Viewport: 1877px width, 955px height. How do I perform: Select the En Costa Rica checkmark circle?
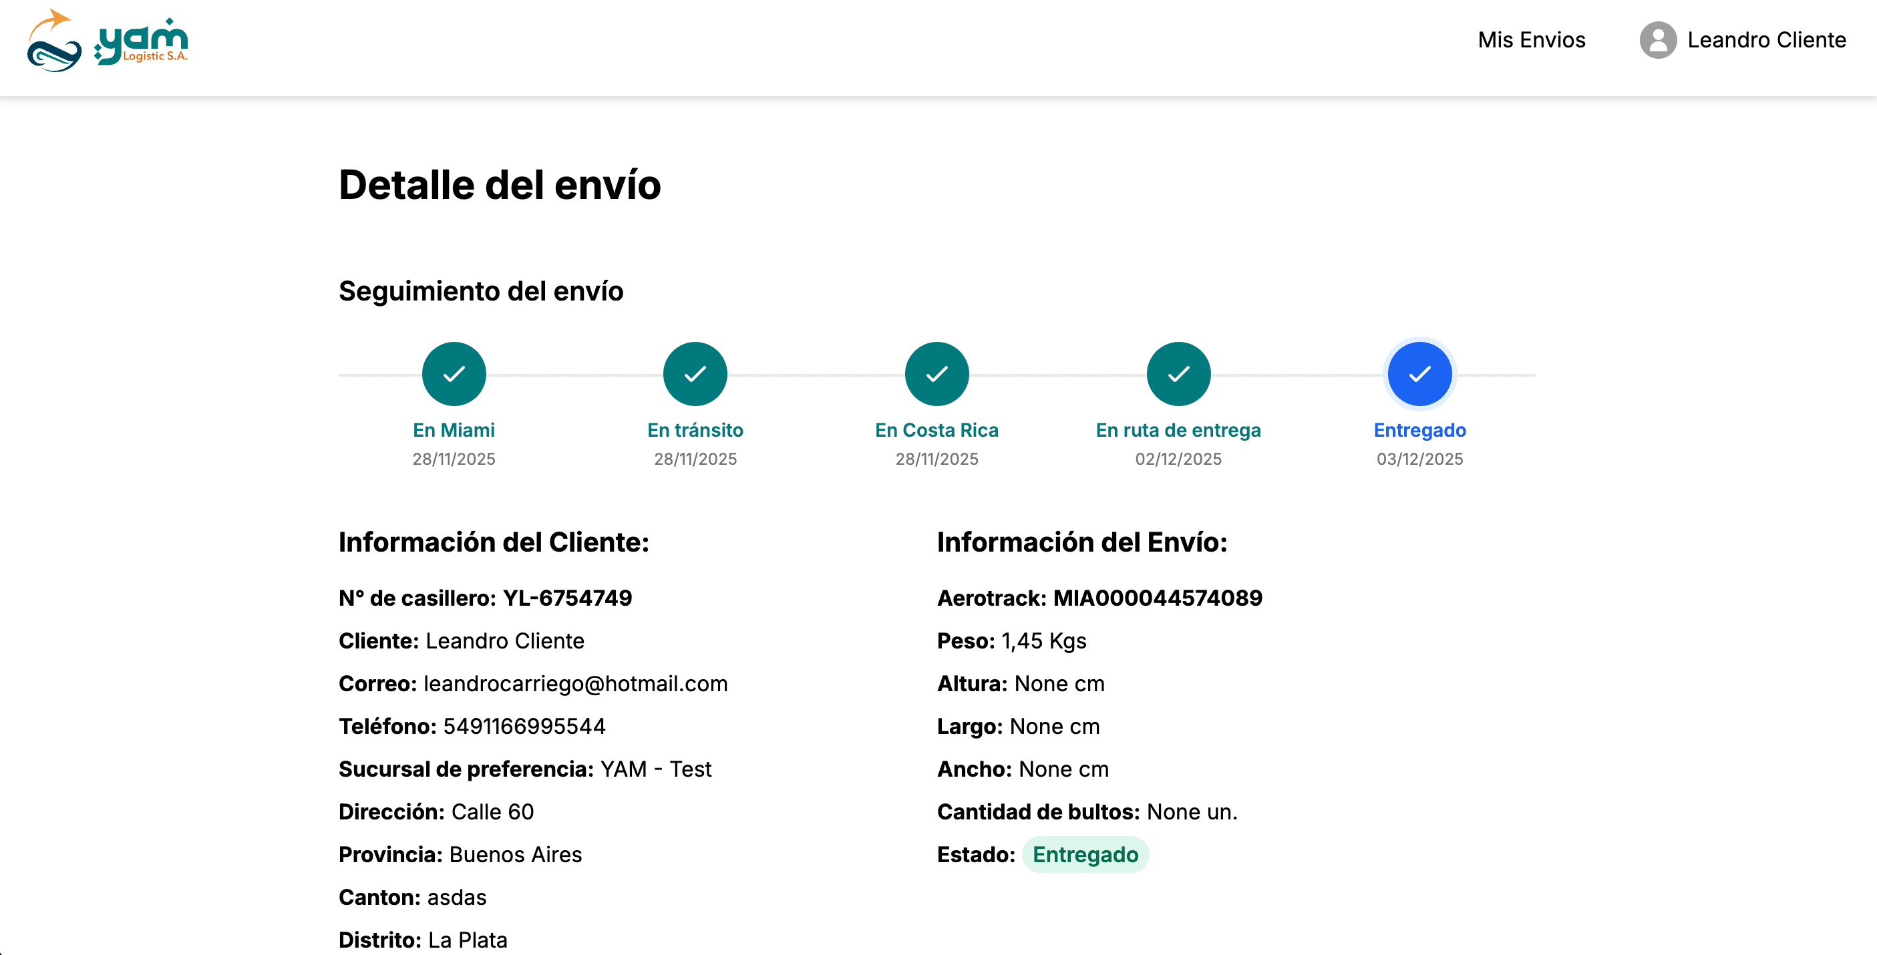pyautogui.click(x=936, y=374)
